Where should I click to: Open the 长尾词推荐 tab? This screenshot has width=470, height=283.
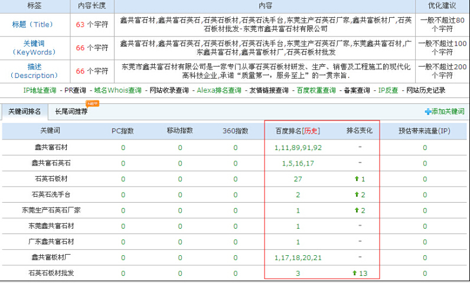point(71,112)
